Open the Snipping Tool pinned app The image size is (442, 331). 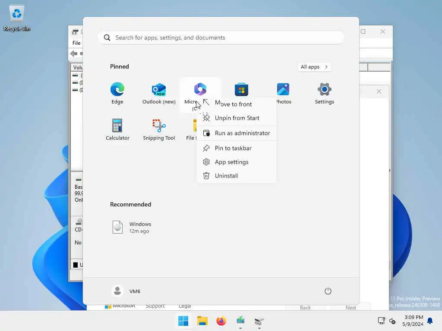tap(159, 129)
